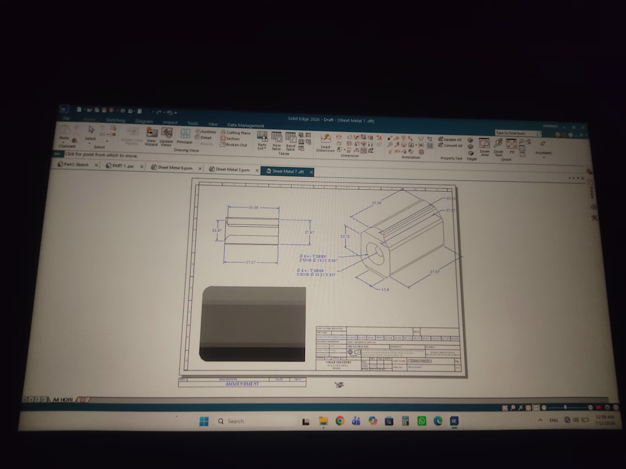Open quick access toolbar customize arrow
626x469 pixels.
[x=175, y=113]
